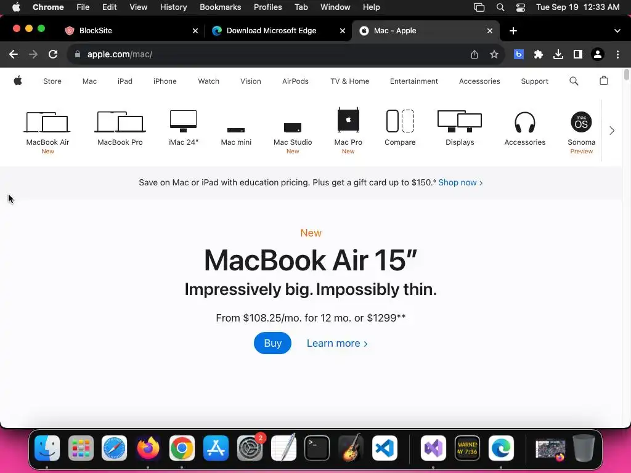This screenshot has width=631, height=473.
Task: Go to iPhone in Apple navigation
Action: pos(165,81)
